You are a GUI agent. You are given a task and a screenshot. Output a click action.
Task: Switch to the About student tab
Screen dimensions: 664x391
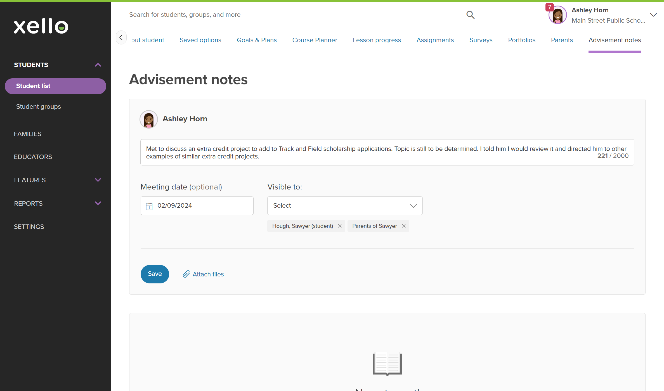148,40
